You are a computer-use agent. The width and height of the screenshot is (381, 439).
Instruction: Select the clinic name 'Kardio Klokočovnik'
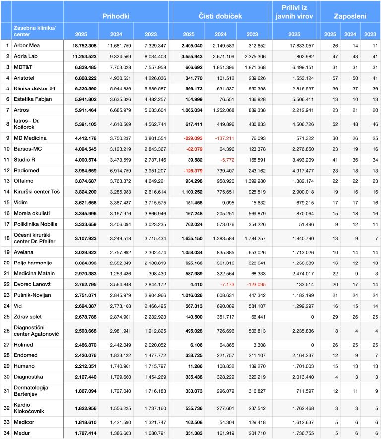pos(29,408)
